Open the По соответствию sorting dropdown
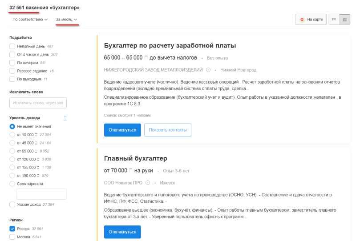 tap(30, 20)
